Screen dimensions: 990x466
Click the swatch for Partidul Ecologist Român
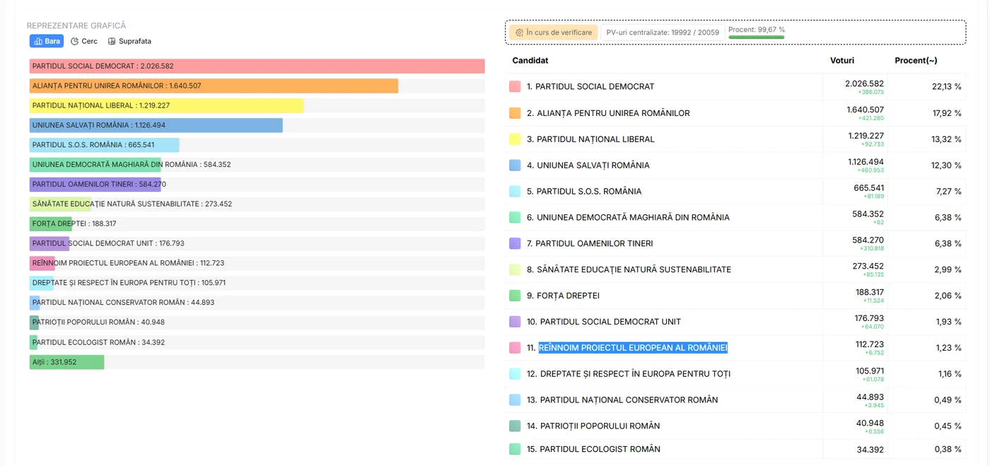(515, 449)
